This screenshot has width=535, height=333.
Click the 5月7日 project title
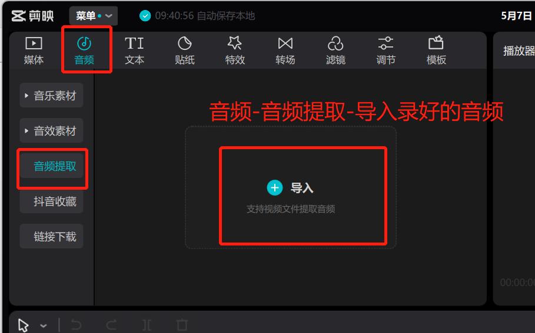point(517,16)
